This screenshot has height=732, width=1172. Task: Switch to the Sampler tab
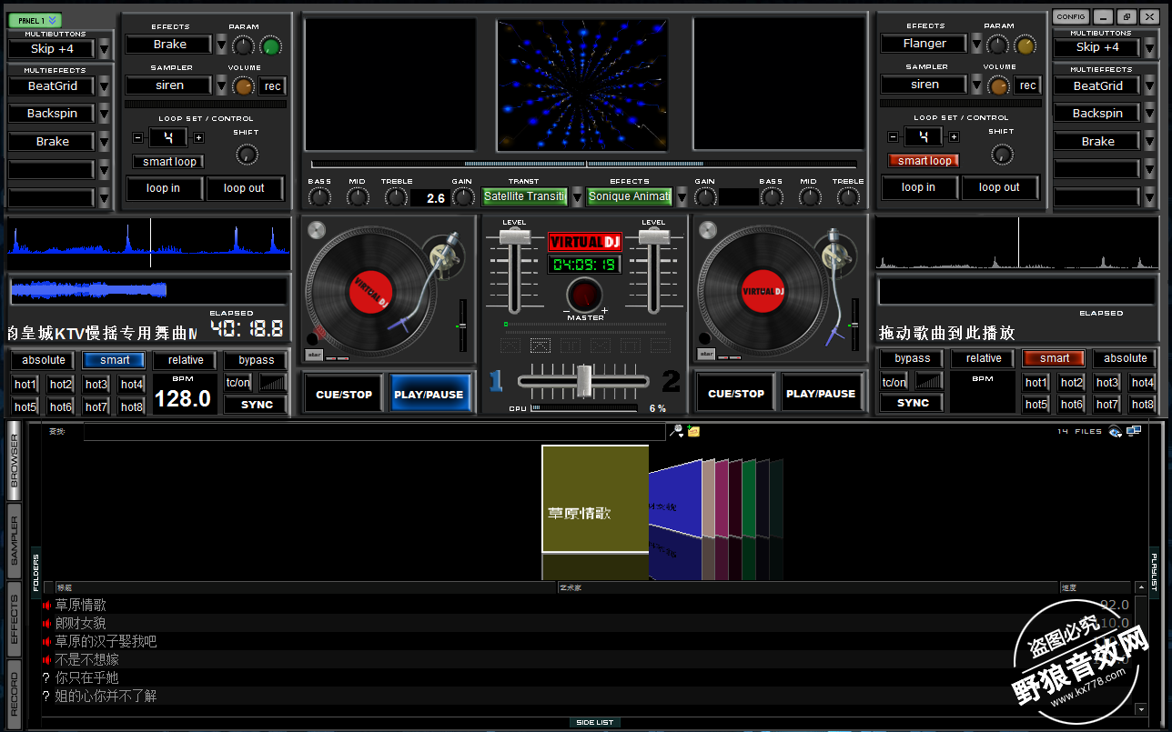pyautogui.click(x=15, y=540)
